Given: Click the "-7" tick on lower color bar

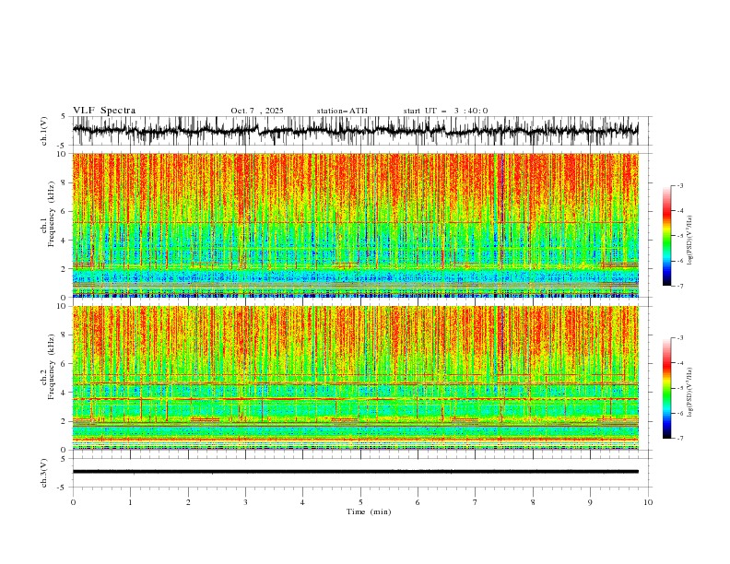Looking at the screenshot, I should [679, 439].
